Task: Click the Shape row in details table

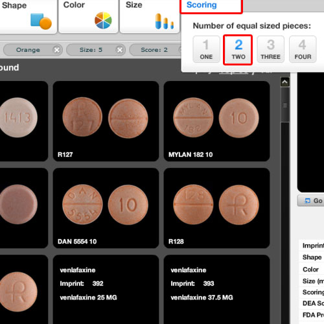Action: click(x=311, y=257)
